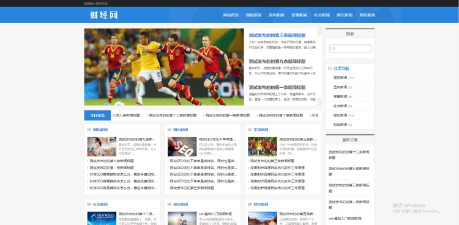Open the 测试发布的的第十二条... title in 社会新闻
Viewport: 459px width, 225px height.
137,214
